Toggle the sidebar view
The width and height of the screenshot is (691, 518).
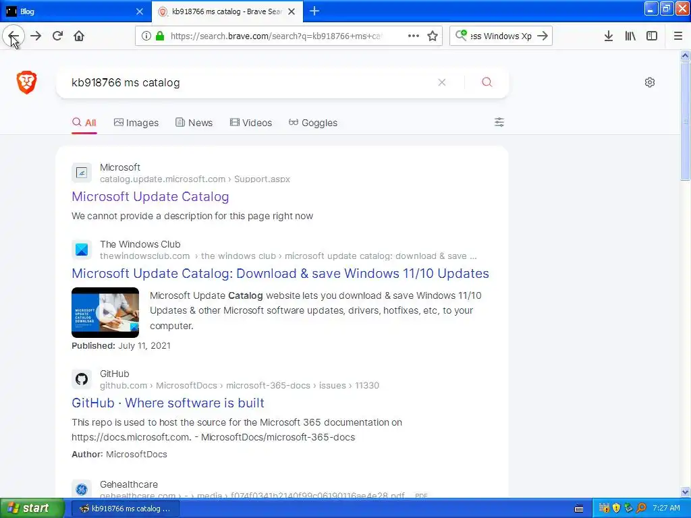click(652, 36)
